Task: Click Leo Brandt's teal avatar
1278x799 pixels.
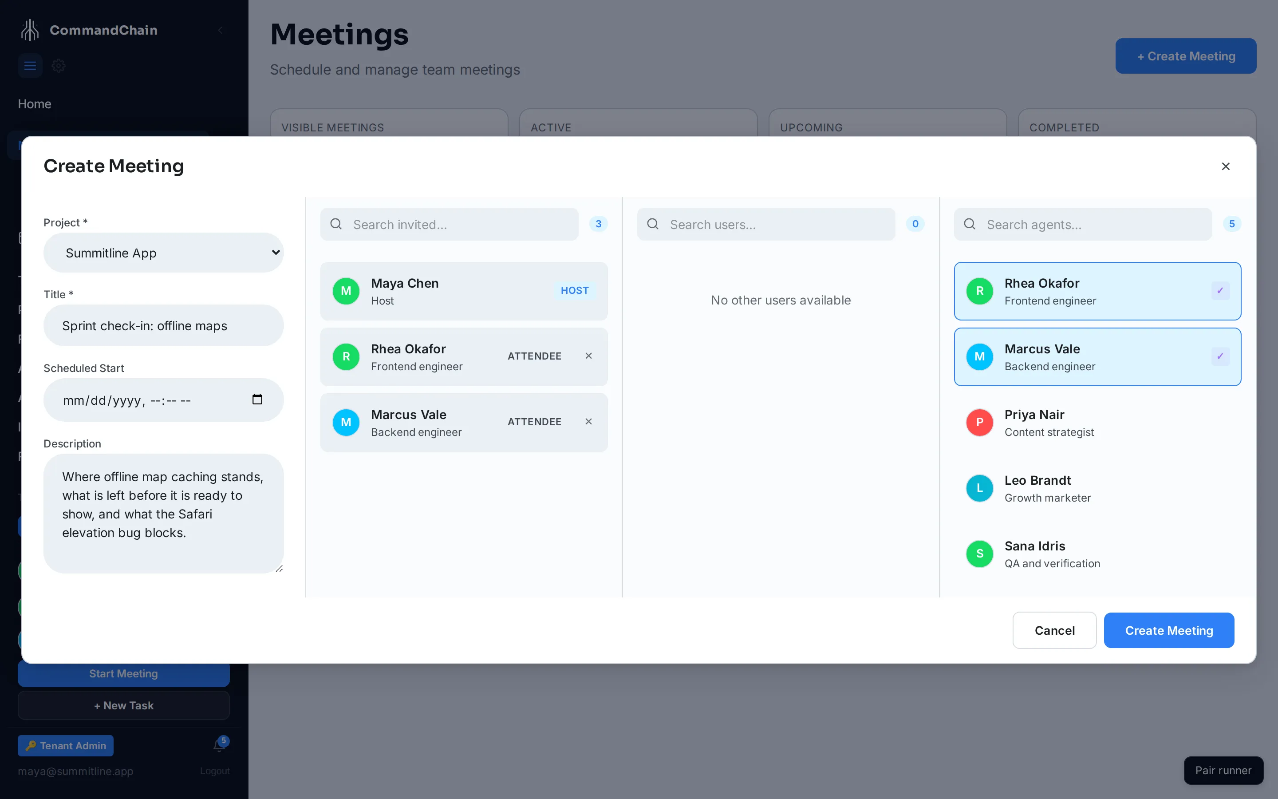Action: (x=980, y=488)
